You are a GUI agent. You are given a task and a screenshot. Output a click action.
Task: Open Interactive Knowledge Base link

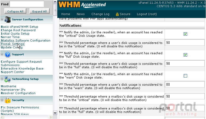point(22,68)
